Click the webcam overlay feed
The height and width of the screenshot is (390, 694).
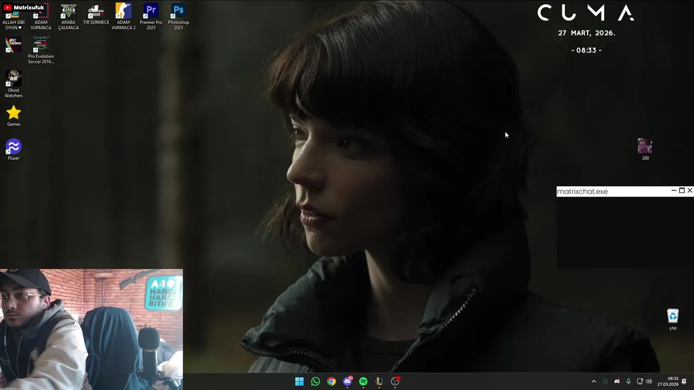point(91,329)
